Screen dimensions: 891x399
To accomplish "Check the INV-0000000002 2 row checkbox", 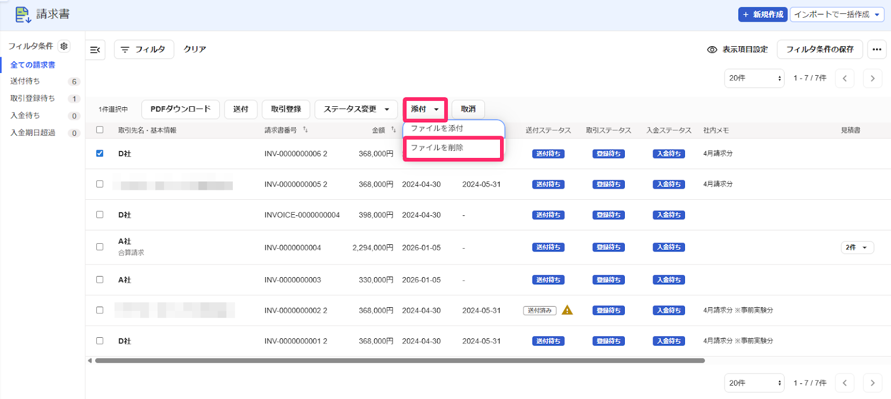I will tap(100, 310).
